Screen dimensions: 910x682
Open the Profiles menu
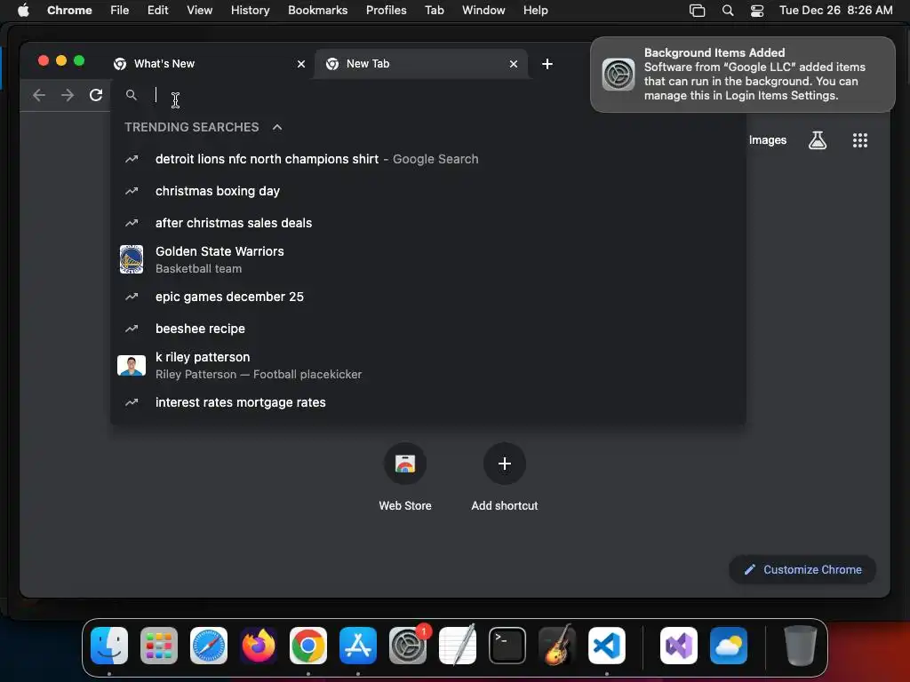(386, 11)
